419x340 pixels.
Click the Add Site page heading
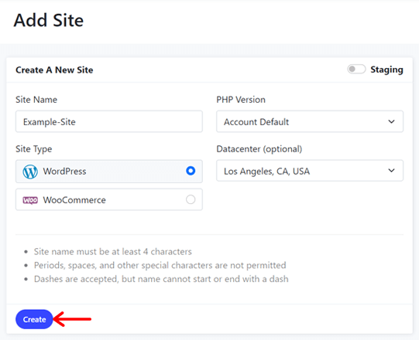click(x=49, y=20)
